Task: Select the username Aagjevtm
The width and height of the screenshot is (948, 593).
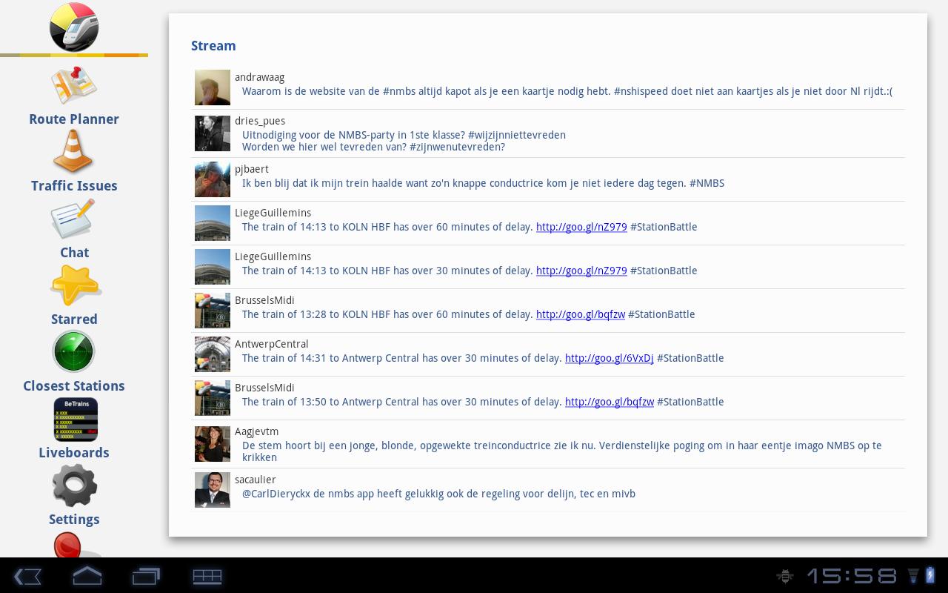Action: click(257, 431)
